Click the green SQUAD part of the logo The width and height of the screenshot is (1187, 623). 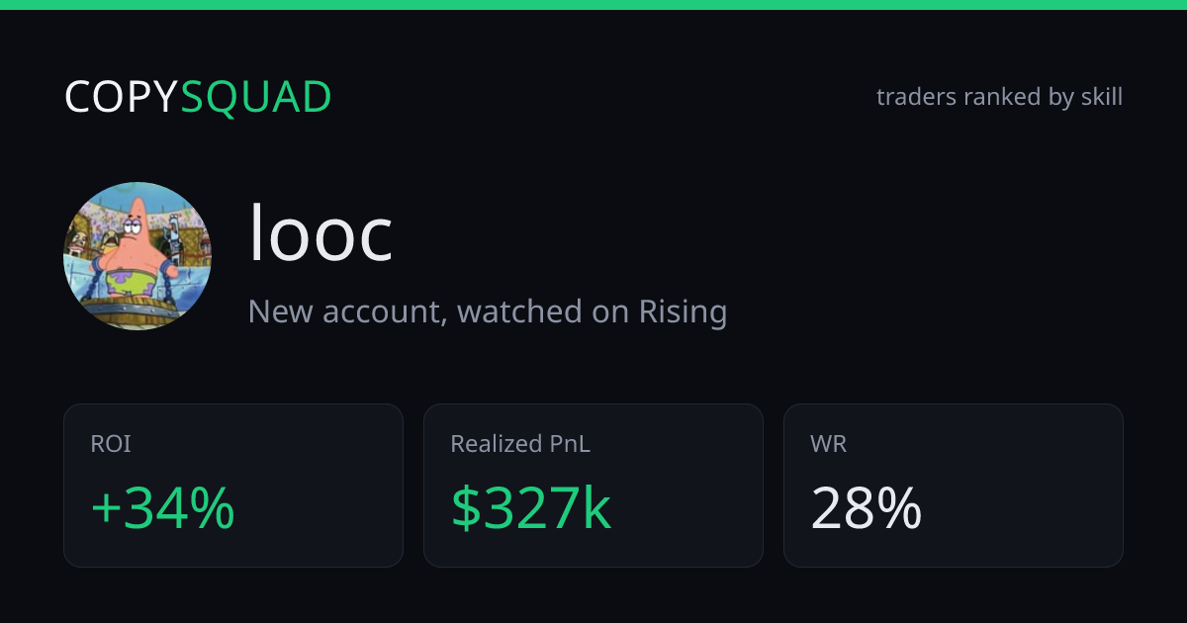point(256,97)
